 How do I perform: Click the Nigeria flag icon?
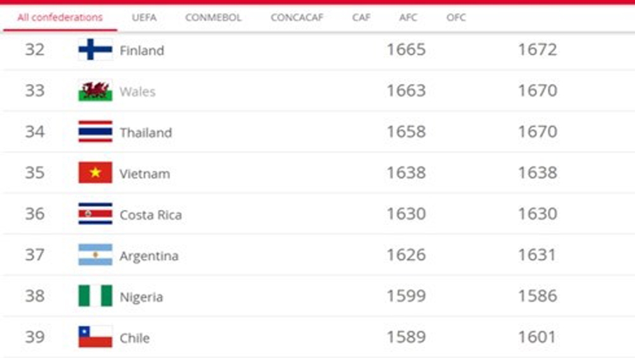[95, 296]
